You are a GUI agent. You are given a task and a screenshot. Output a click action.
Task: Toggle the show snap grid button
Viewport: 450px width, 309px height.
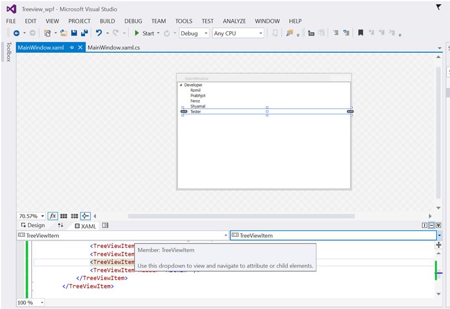tap(64, 216)
